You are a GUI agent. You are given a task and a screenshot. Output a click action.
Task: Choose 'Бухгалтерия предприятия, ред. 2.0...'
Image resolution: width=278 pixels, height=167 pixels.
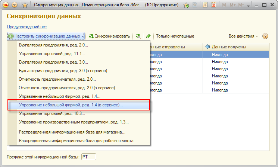coord(79,45)
